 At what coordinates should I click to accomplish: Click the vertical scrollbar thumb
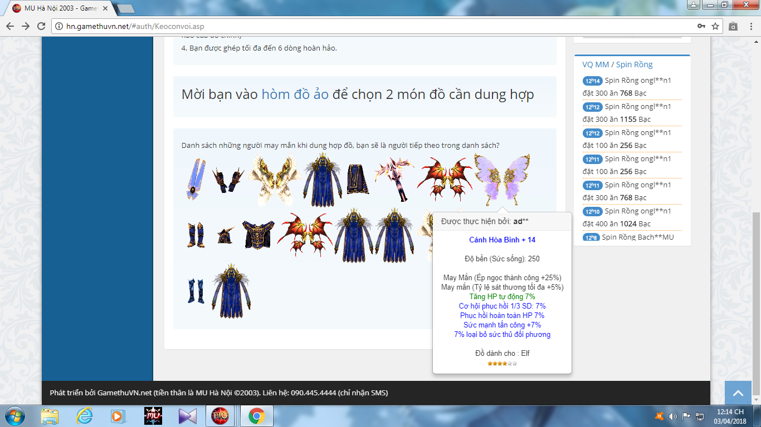[x=756, y=305]
